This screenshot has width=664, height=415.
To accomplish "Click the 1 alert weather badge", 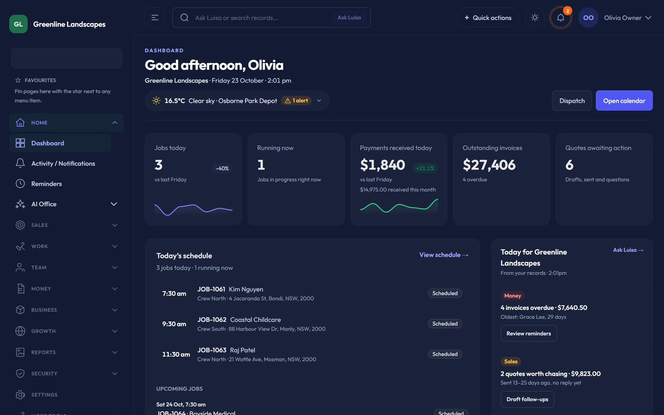I will coord(296,101).
